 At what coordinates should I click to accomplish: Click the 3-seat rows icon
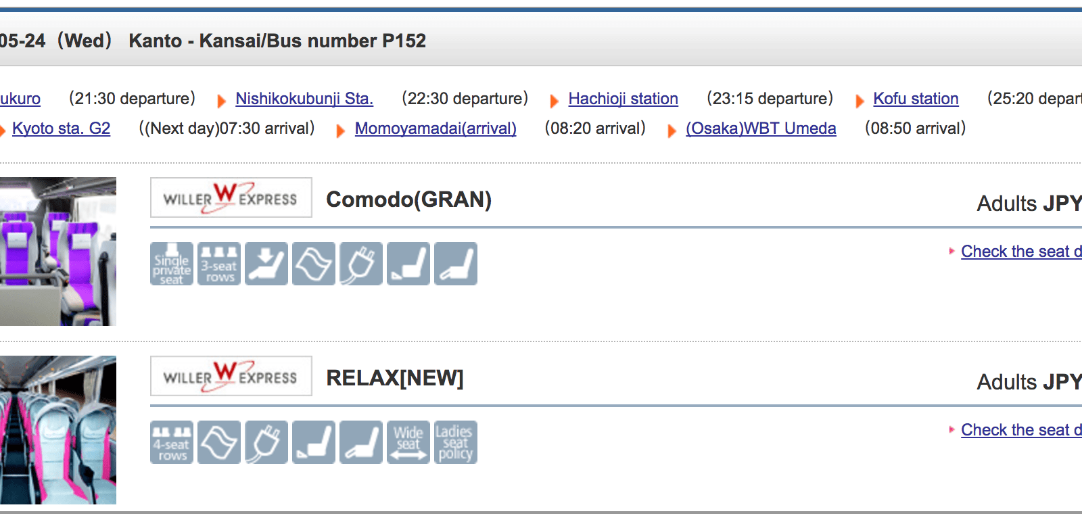coord(219,264)
